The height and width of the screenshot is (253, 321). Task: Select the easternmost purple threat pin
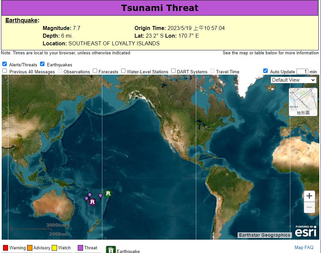coord(100,196)
